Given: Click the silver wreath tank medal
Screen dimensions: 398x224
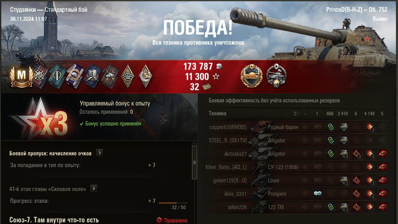Looking at the screenshot, I should [x=277, y=76].
